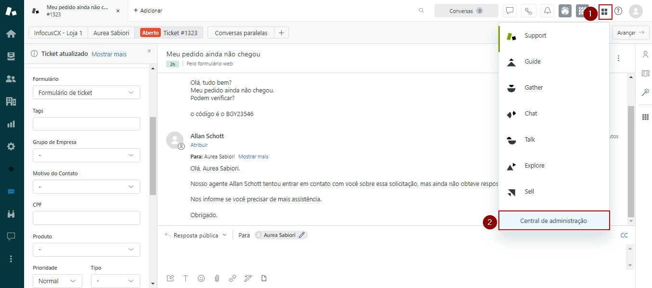
Task: Close the Meu pedido ticket tab
Action: 118,11
